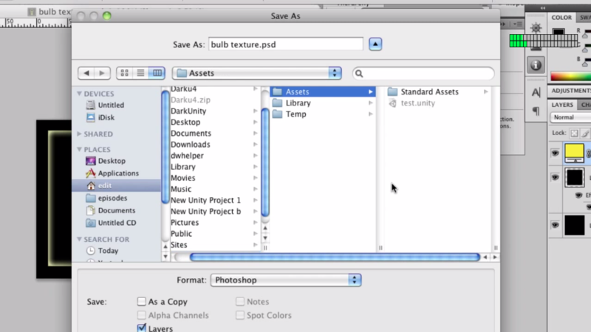Expand the SHARED section
Image resolution: width=591 pixels, height=332 pixels.
point(79,134)
